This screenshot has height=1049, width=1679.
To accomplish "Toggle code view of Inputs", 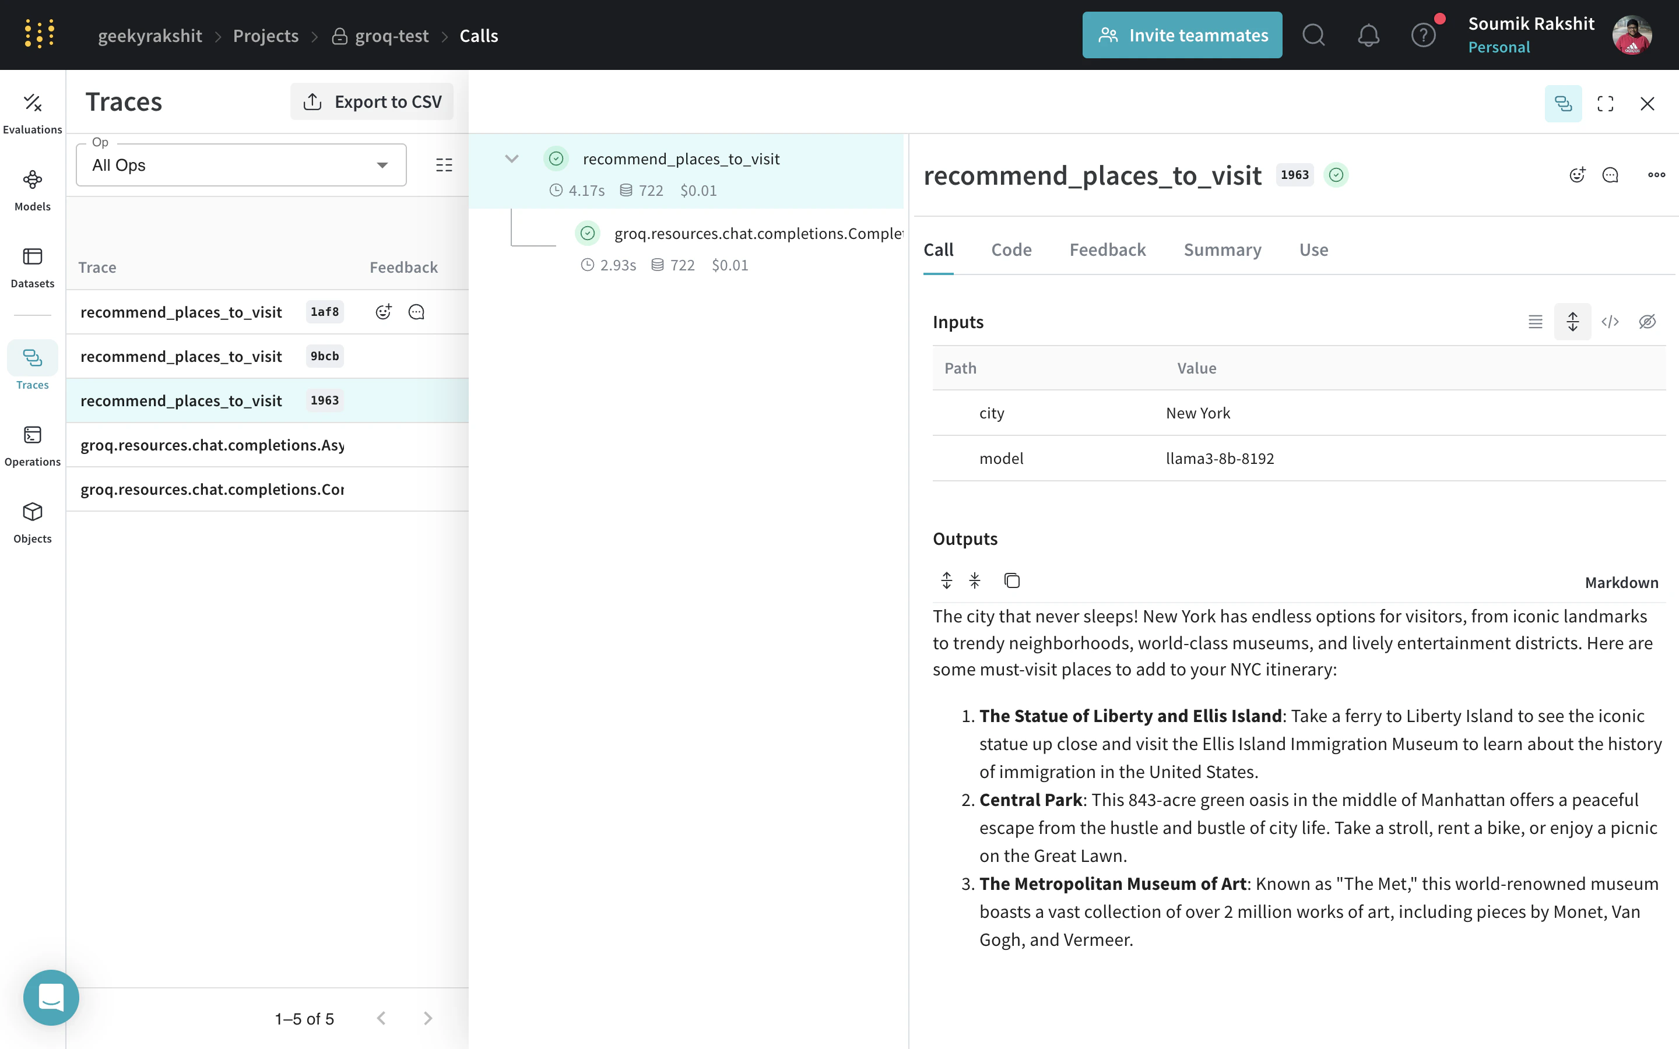I will tap(1610, 322).
